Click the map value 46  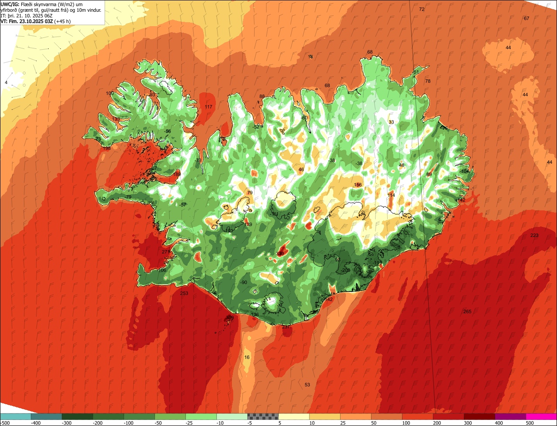pos(301,169)
